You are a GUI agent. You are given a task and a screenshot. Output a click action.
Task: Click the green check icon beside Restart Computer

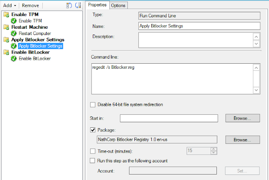(x=13, y=33)
